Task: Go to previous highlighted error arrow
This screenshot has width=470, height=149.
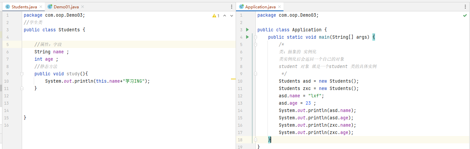Action: (x=225, y=16)
